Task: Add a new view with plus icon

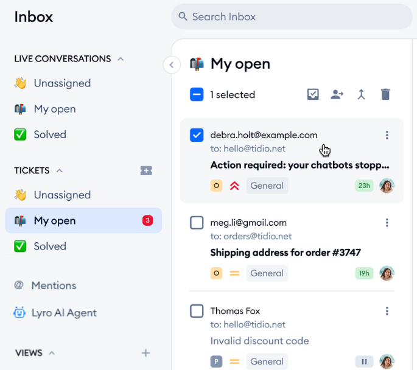Action: (145, 353)
